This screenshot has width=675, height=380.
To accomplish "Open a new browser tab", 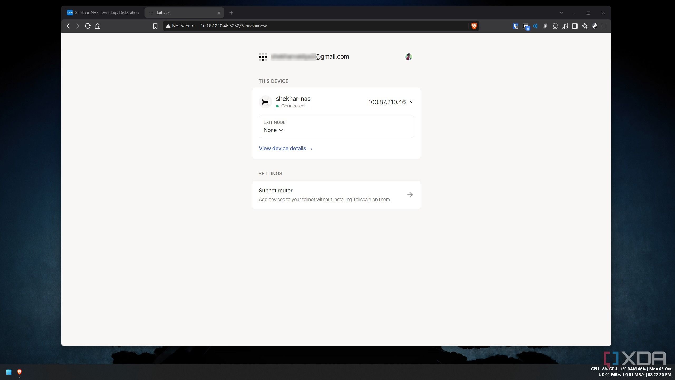I will (x=231, y=13).
